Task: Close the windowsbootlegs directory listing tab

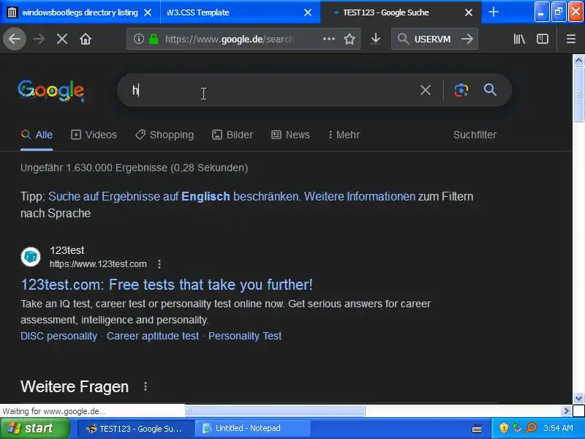Action: point(148,12)
